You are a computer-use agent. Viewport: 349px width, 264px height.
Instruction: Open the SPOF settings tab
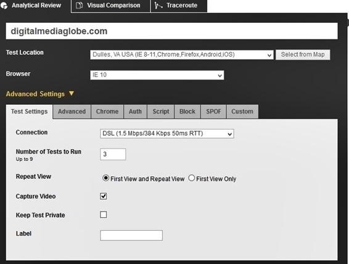(x=213, y=111)
